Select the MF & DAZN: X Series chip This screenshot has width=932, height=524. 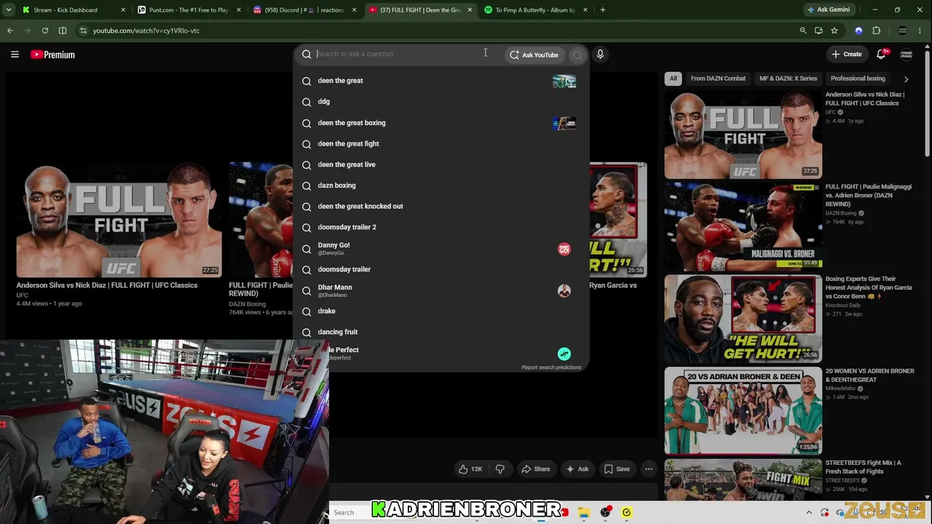pos(788,79)
